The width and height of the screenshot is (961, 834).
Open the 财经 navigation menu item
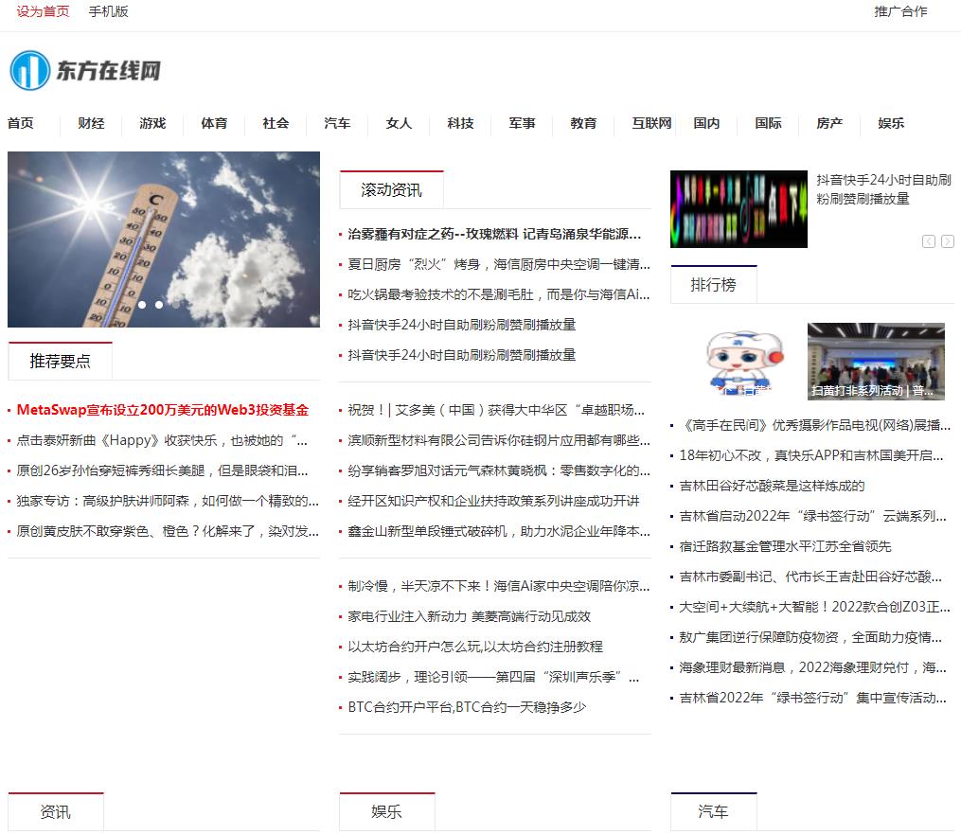(91, 123)
